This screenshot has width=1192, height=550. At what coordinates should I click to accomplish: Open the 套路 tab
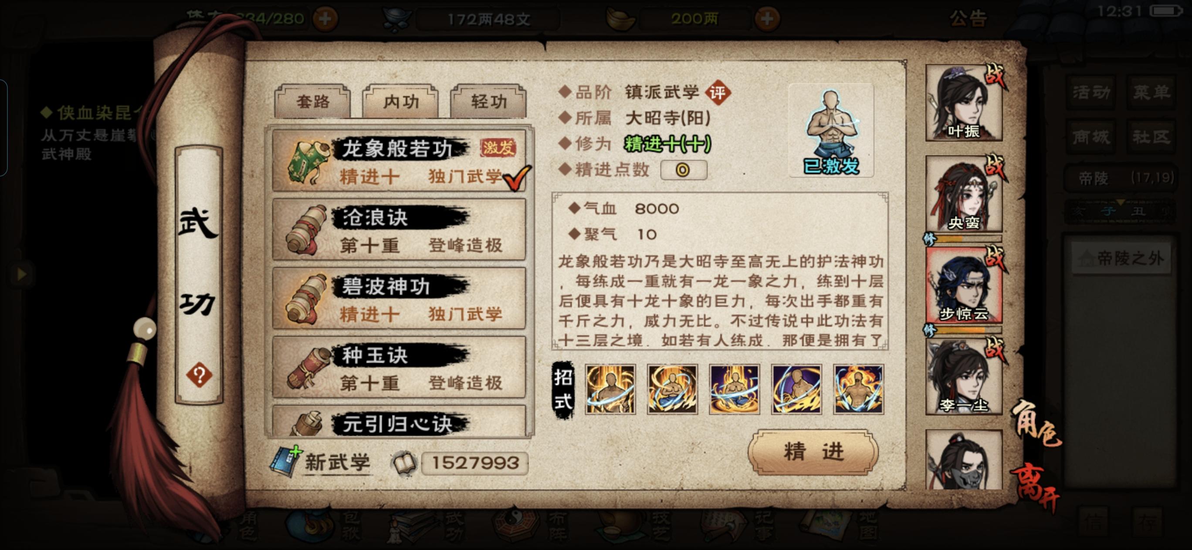pos(312,101)
